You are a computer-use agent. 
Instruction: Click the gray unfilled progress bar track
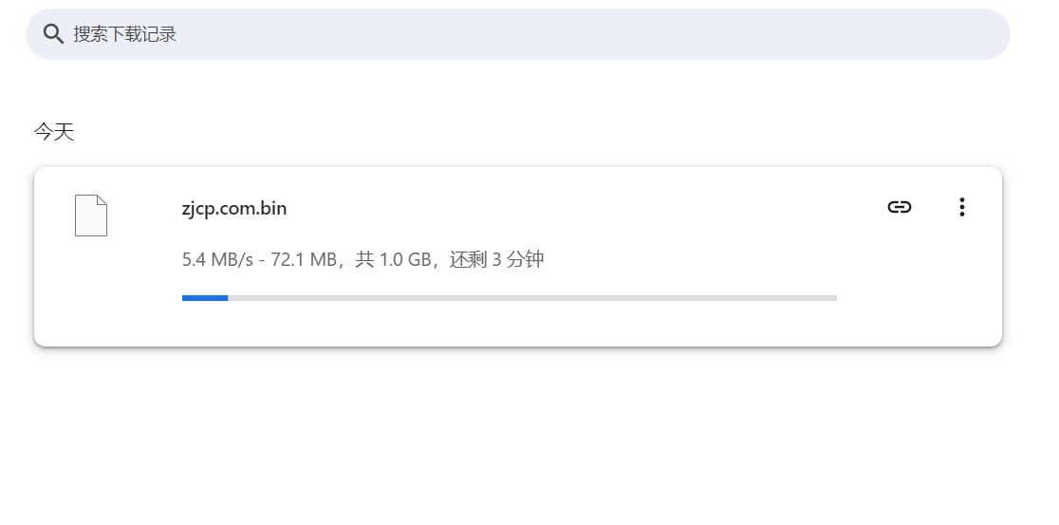click(x=531, y=298)
